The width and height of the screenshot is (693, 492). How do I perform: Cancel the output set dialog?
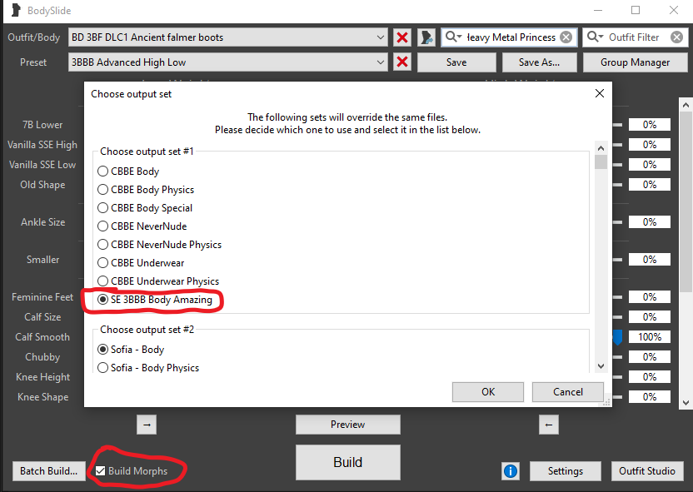pyautogui.click(x=568, y=392)
